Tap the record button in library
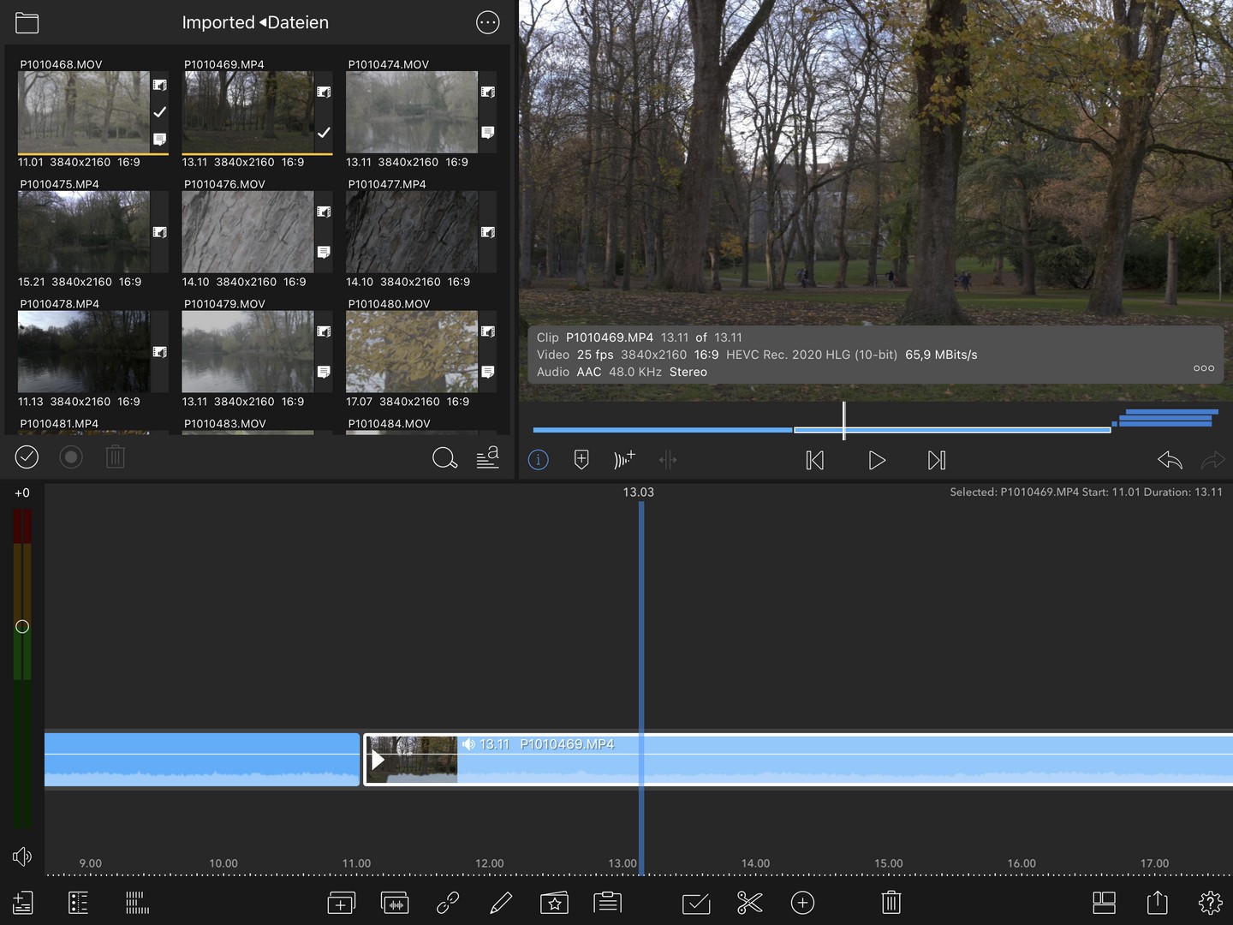The image size is (1233, 925). [71, 457]
